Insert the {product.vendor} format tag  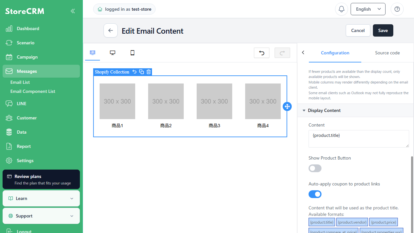(352, 222)
